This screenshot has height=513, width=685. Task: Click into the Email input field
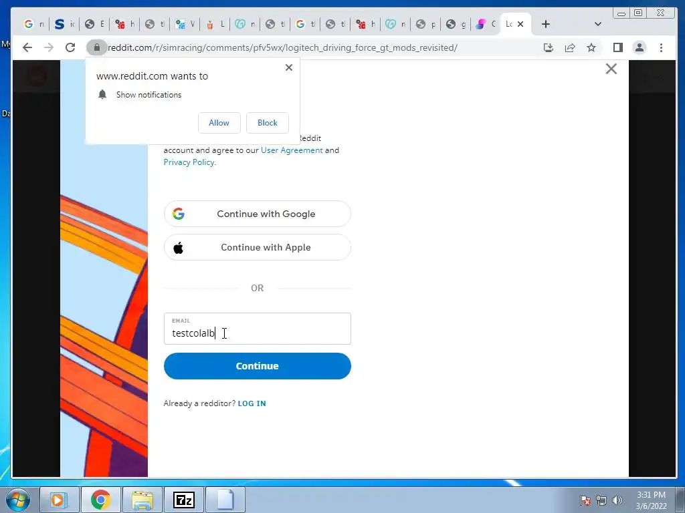tap(258, 329)
